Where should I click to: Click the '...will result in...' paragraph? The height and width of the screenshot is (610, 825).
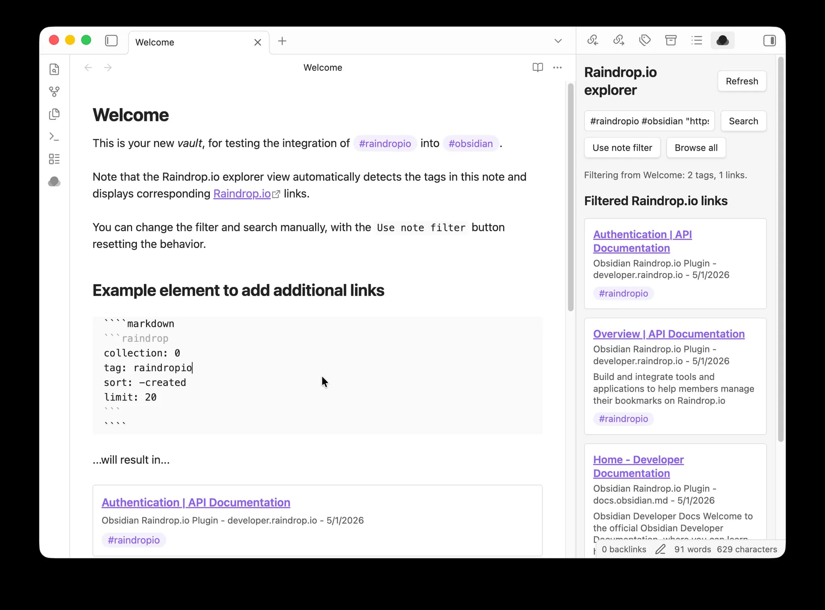coord(131,460)
